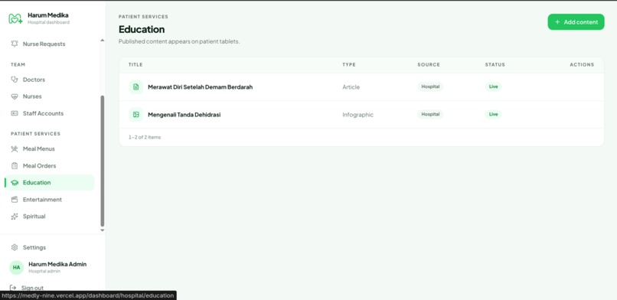Navigate to Staff Accounts
The height and width of the screenshot is (300, 617).
coord(51,113)
